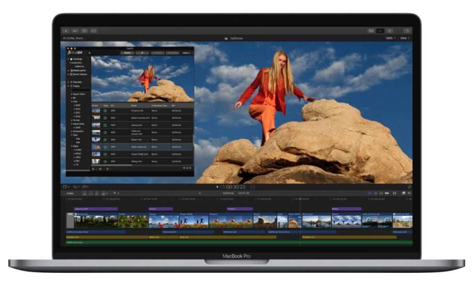Toggle the timeline panel visibility button
The height and width of the screenshot is (291, 474).
[380, 31]
